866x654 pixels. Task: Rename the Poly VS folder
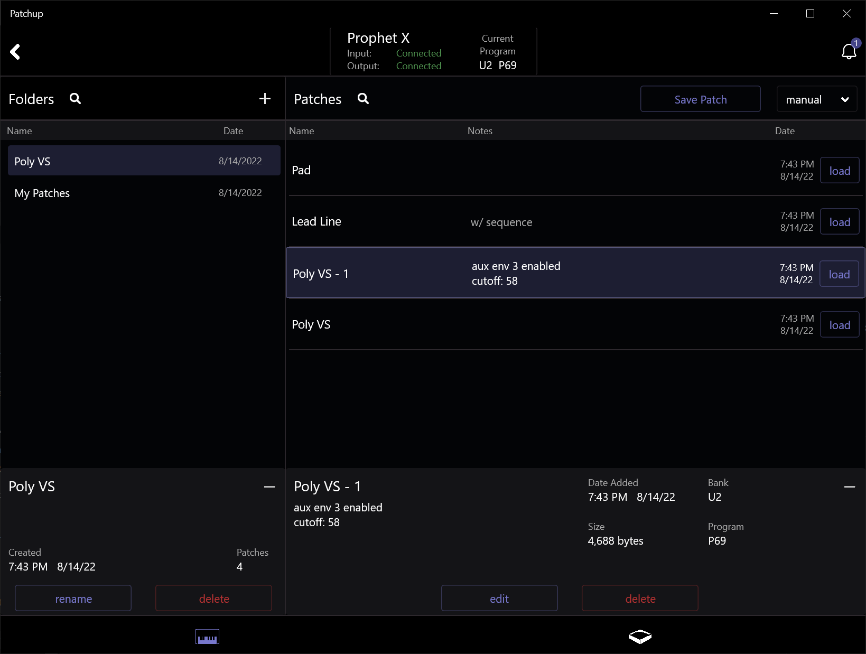point(73,599)
